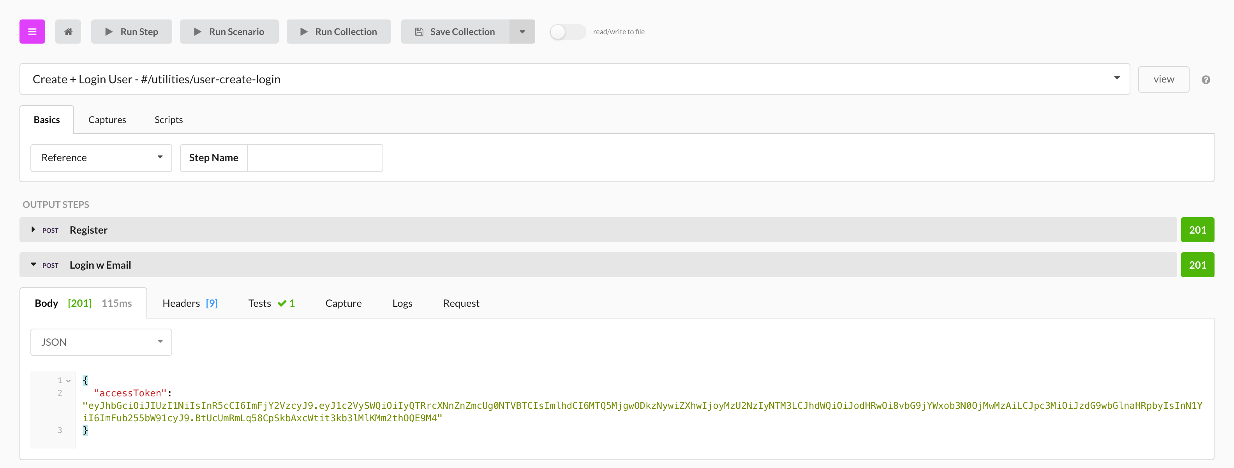Open the Headers response tab
The height and width of the screenshot is (468, 1234).
[x=190, y=303]
